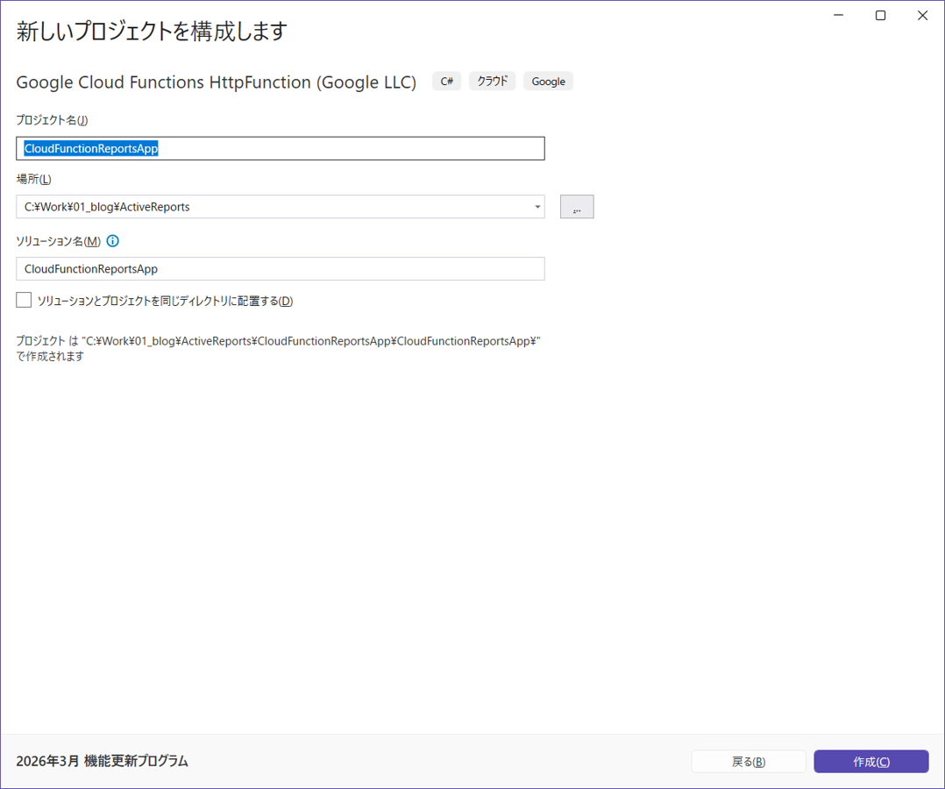
Task: Click the location browse "..." button
Action: coord(577,207)
